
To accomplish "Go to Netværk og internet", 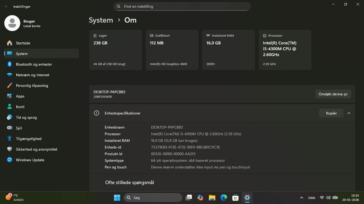I will pyautogui.click(x=32, y=75).
